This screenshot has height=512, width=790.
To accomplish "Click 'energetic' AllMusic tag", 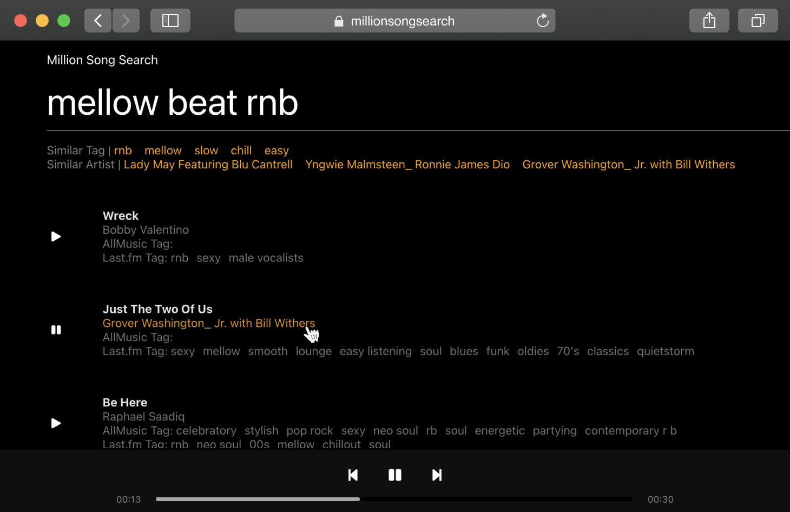I will (499, 431).
